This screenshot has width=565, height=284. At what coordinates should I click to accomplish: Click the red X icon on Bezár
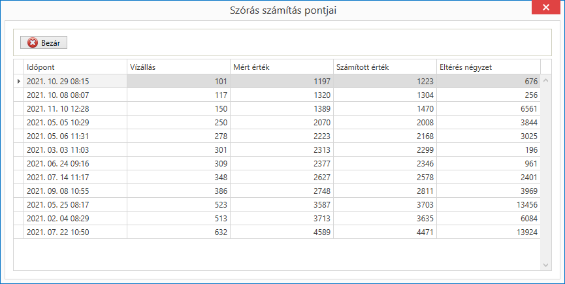click(x=33, y=43)
